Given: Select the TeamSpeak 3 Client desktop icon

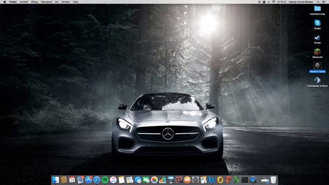Looking at the screenshot, I should tap(317, 80).
